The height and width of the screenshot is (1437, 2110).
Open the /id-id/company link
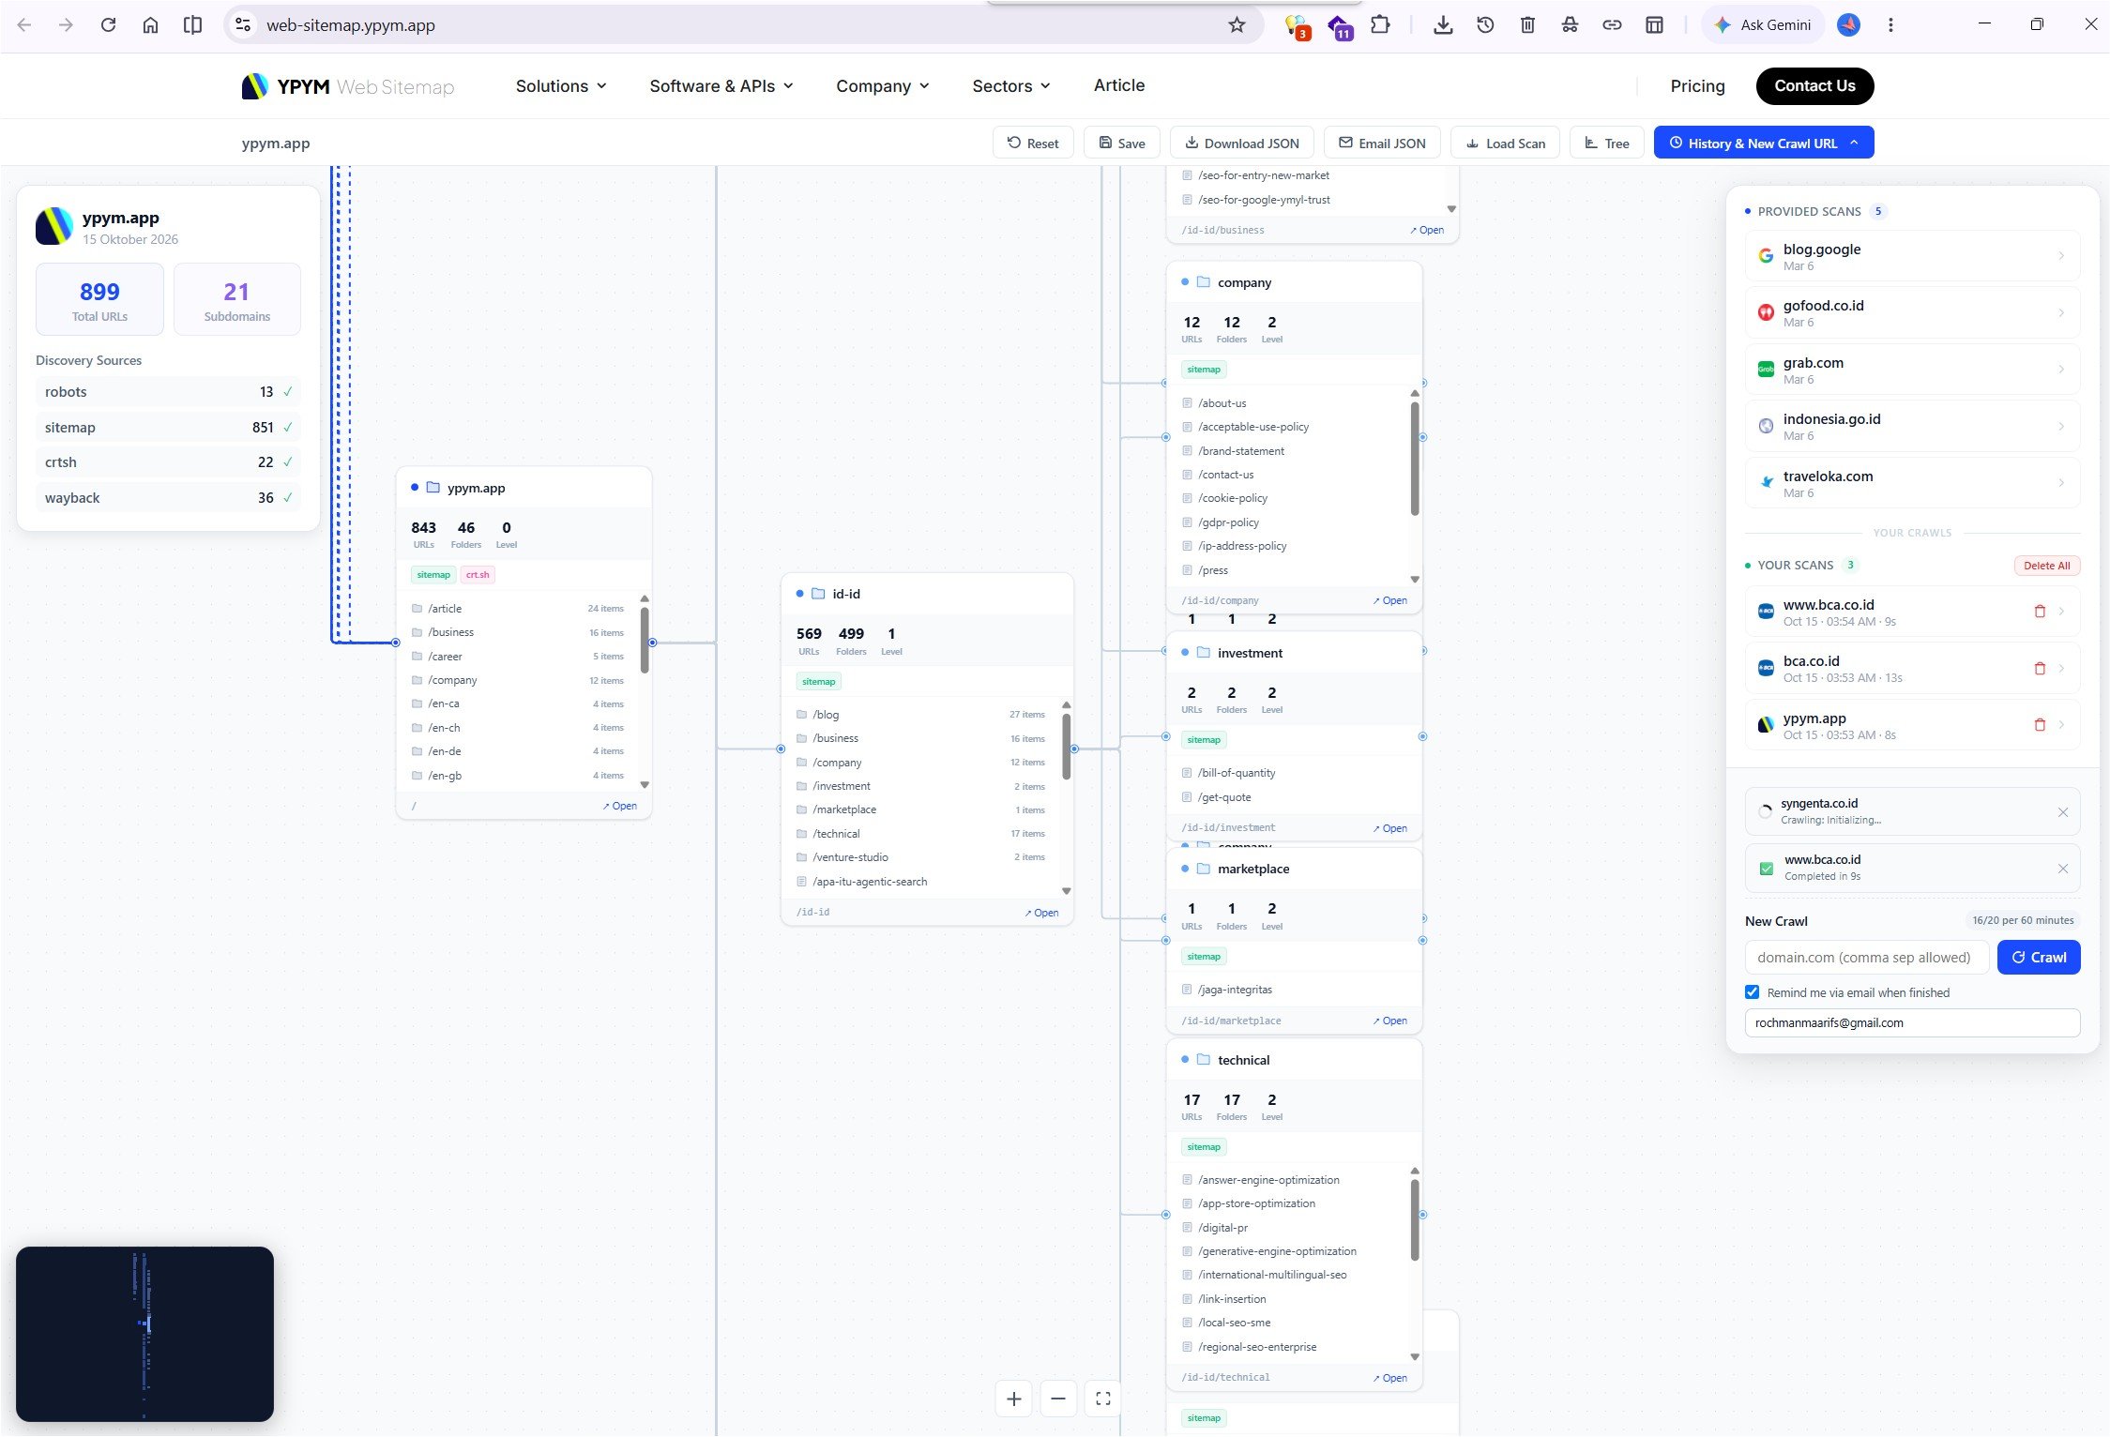pos(1389,600)
